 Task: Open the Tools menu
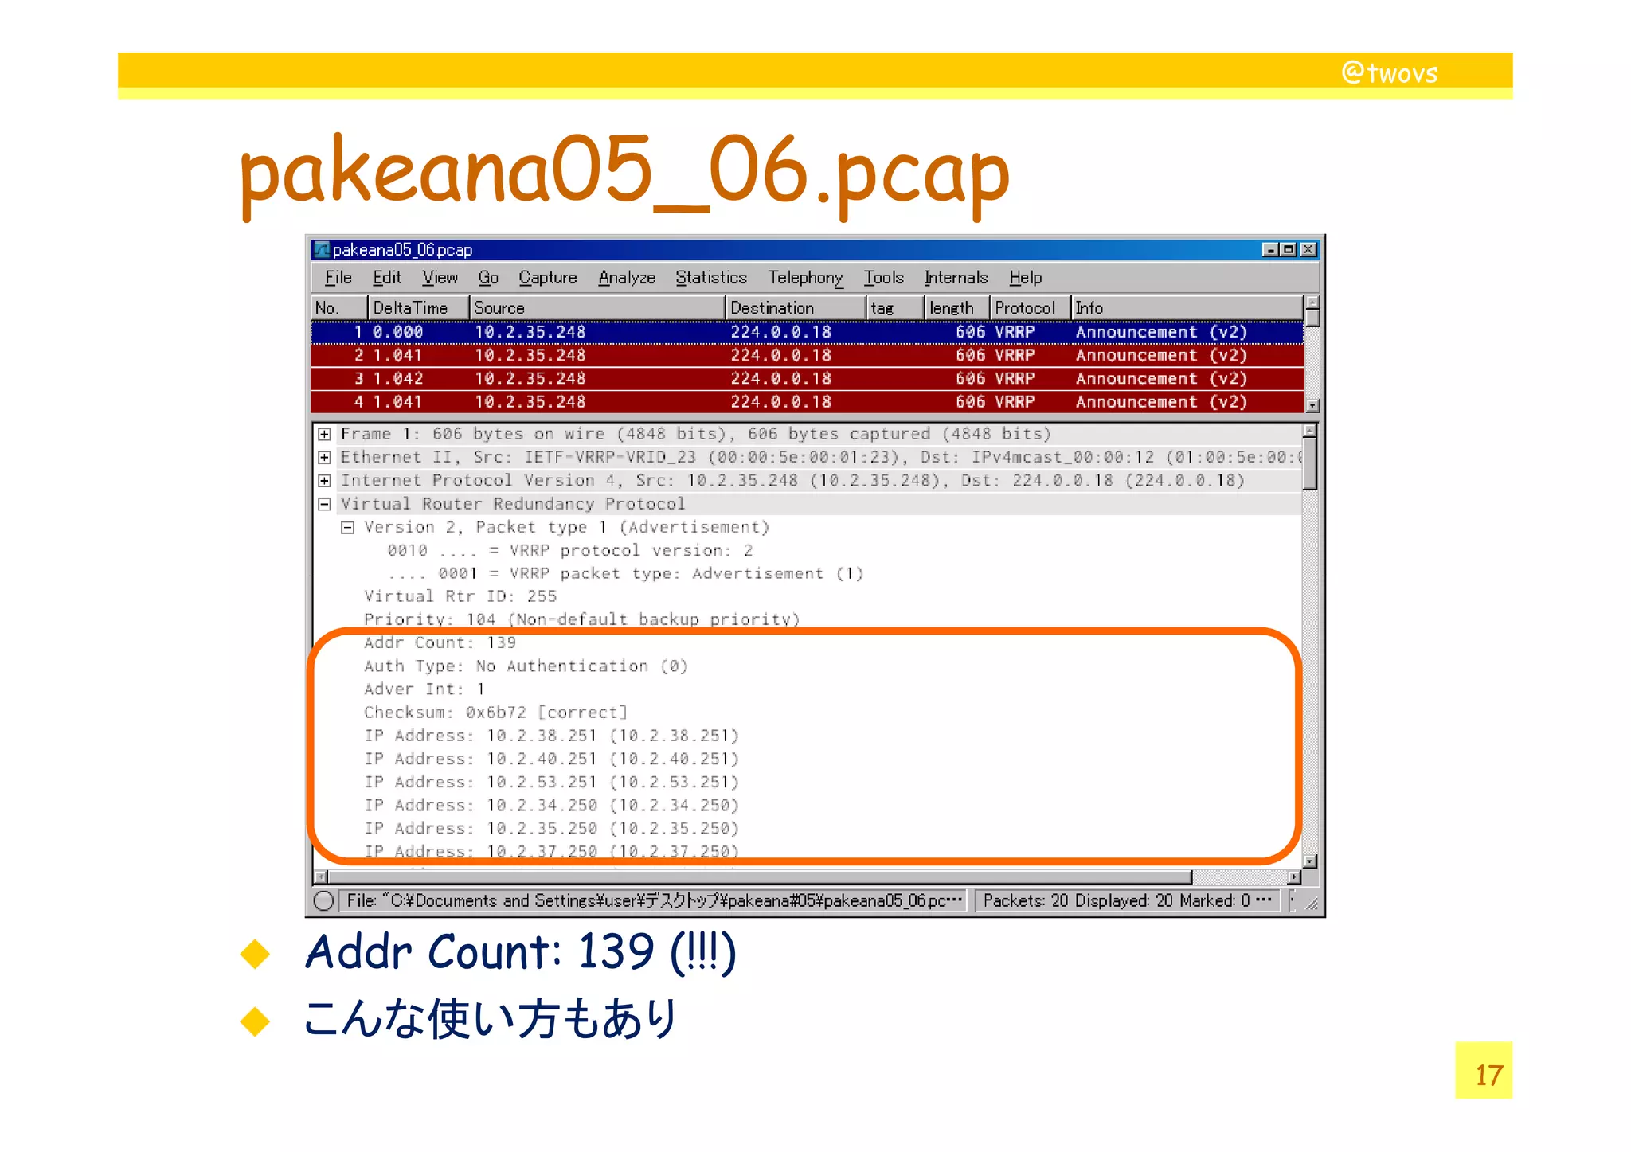coord(884,278)
